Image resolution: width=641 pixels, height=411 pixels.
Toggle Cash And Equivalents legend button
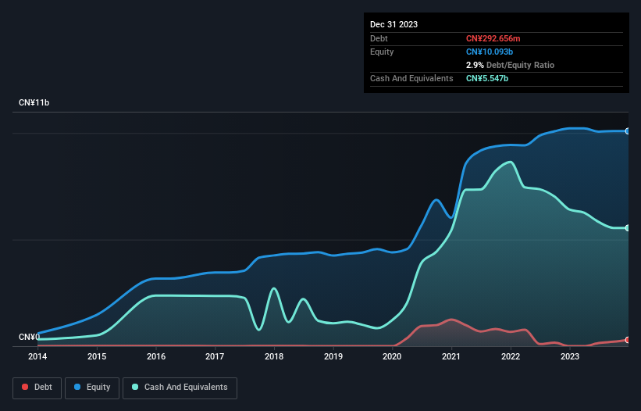point(180,388)
